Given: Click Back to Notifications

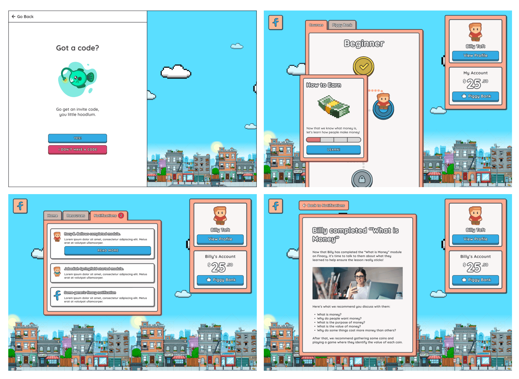Looking at the screenshot, I should [x=323, y=205].
